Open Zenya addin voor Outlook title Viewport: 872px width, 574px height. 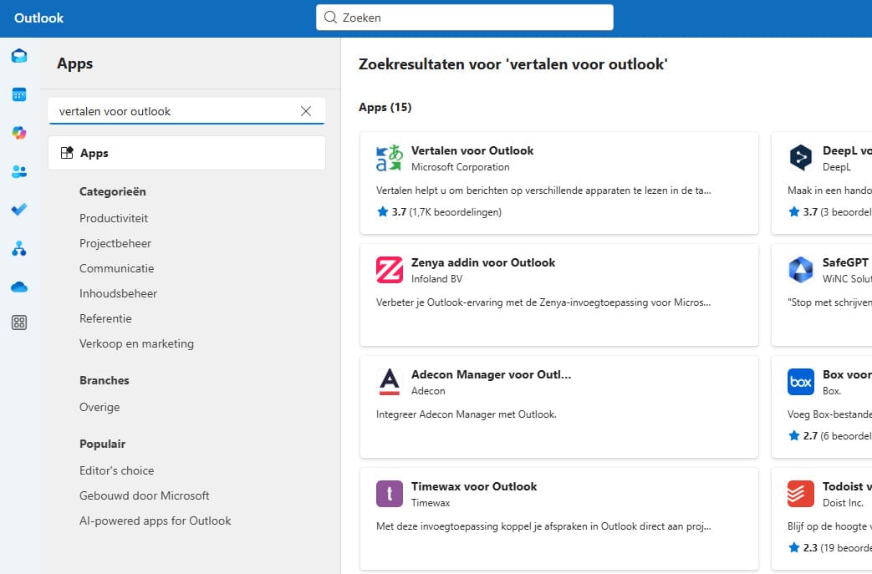[483, 262]
